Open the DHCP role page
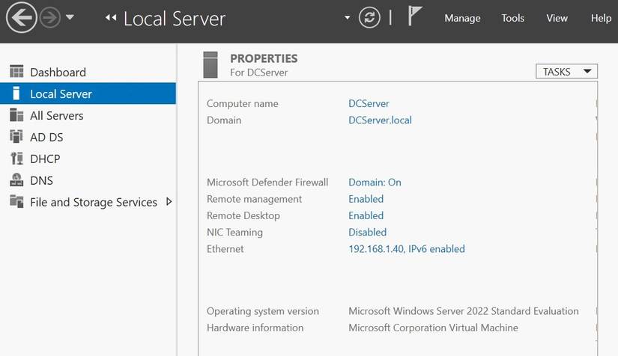This screenshot has width=618, height=356. click(x=46, y=159)
